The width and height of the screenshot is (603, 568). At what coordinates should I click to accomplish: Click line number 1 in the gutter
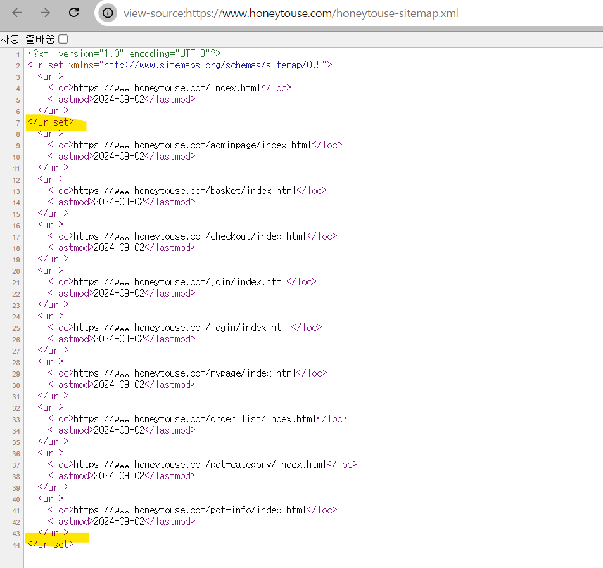[18, 55]
